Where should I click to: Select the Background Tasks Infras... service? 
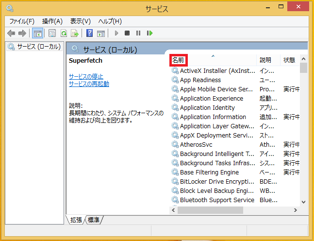[217, 163]
